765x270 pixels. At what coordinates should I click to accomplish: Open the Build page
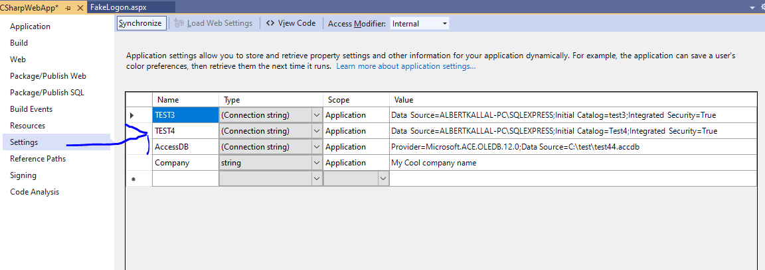[19, 43]
